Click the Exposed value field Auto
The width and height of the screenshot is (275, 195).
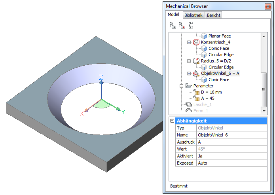click(231, 163)
